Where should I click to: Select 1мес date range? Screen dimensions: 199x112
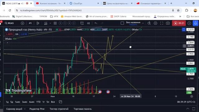tap(17, 102)
